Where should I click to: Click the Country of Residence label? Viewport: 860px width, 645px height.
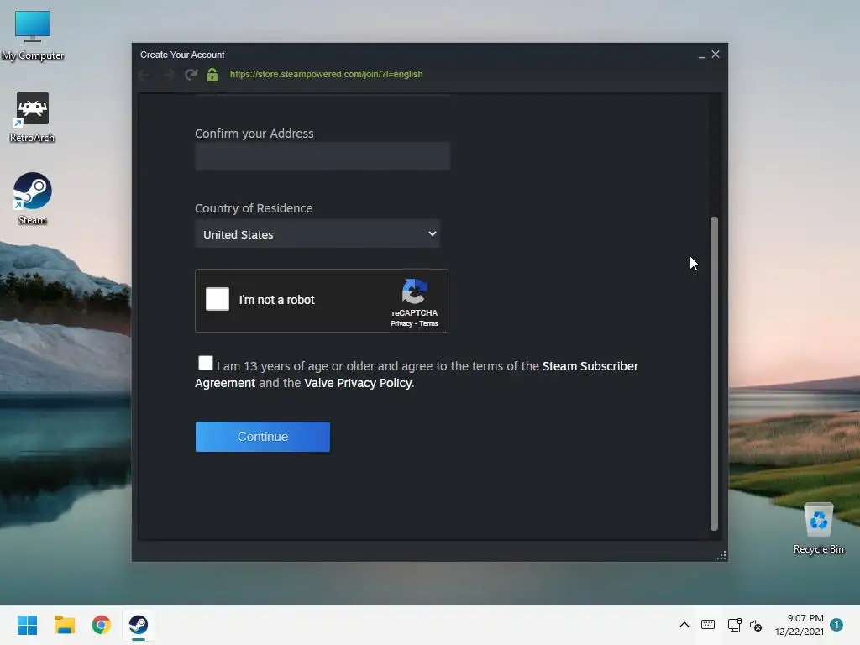[254, 208]
